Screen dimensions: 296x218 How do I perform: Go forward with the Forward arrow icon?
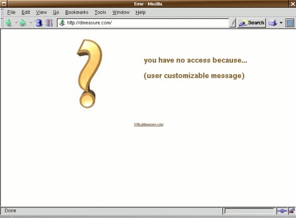(x=23, y=23)
